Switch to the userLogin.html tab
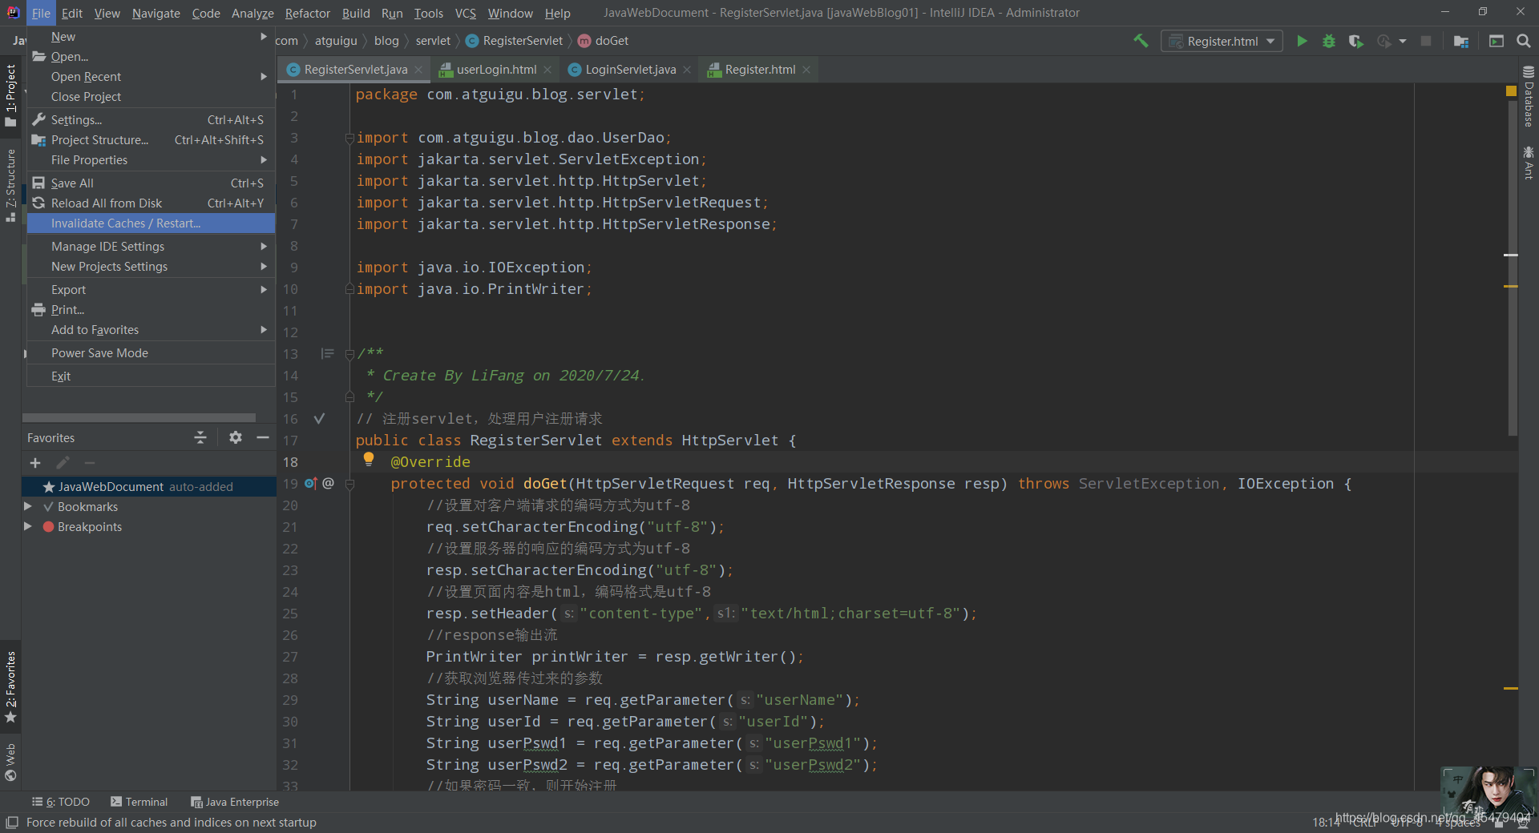This screenshot has height=833, width=1539. pos(496,70)
